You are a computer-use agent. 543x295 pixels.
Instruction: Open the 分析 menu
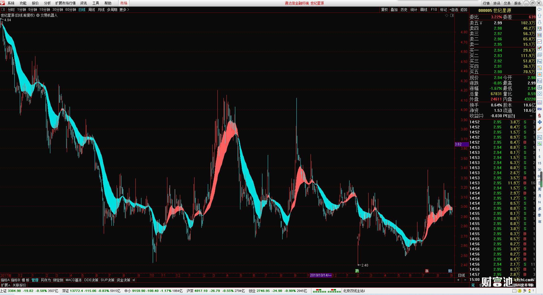point(48,3)
